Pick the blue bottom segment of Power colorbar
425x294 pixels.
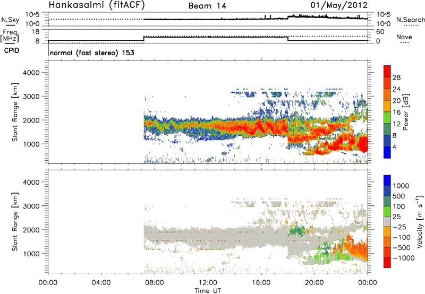387,152
